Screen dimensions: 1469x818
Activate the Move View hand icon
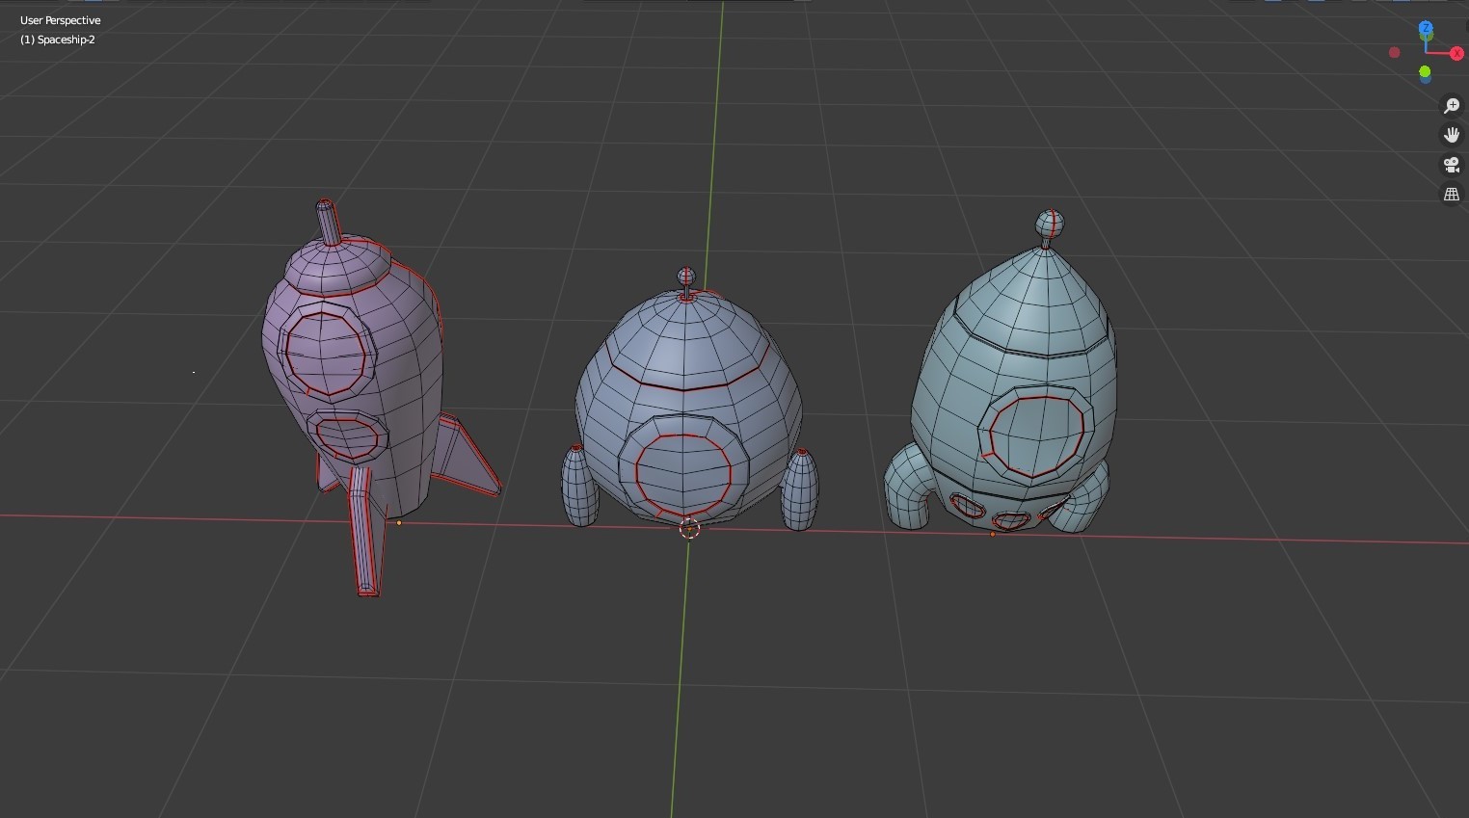tap(1452, 135)
